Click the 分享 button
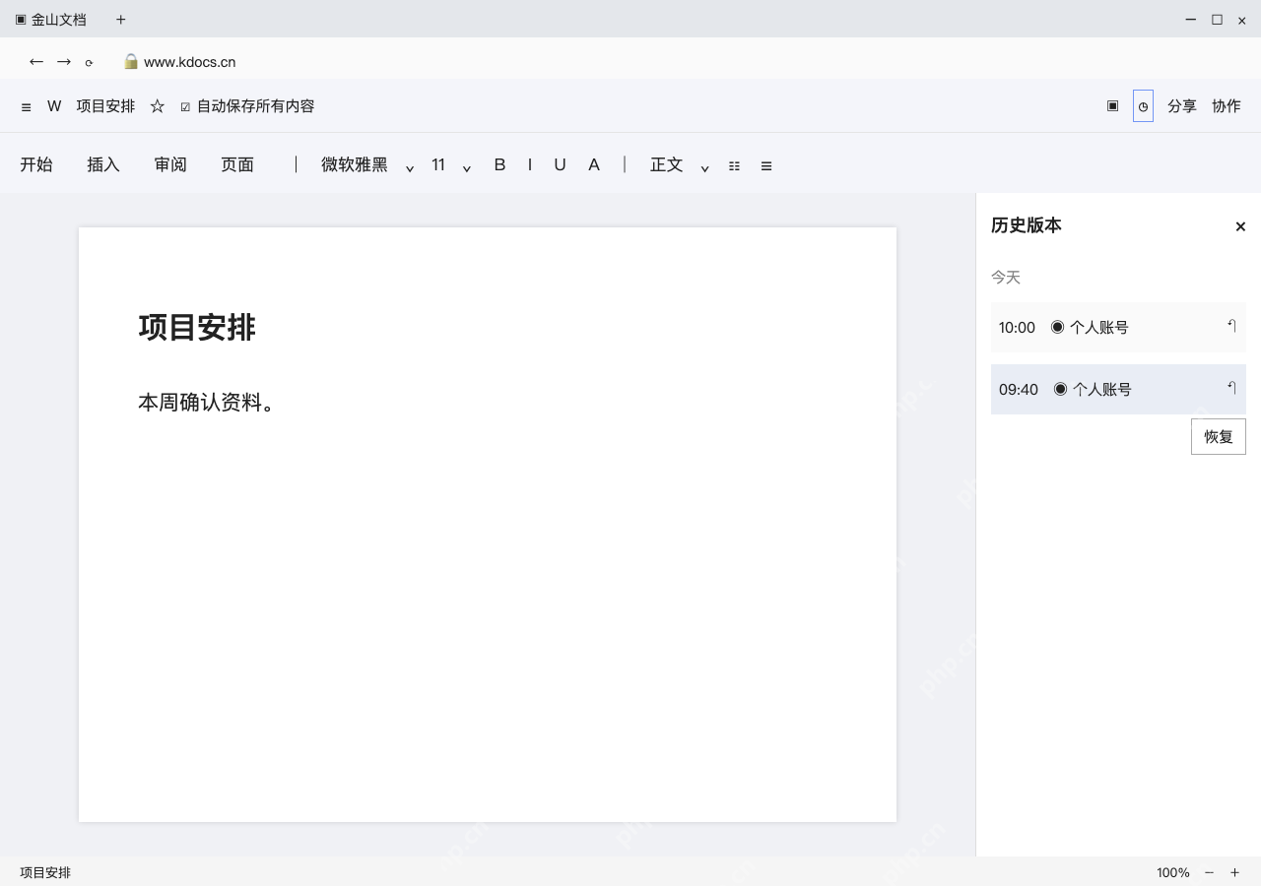This screenshot has height=886, width=1261. coord(1182,106)
